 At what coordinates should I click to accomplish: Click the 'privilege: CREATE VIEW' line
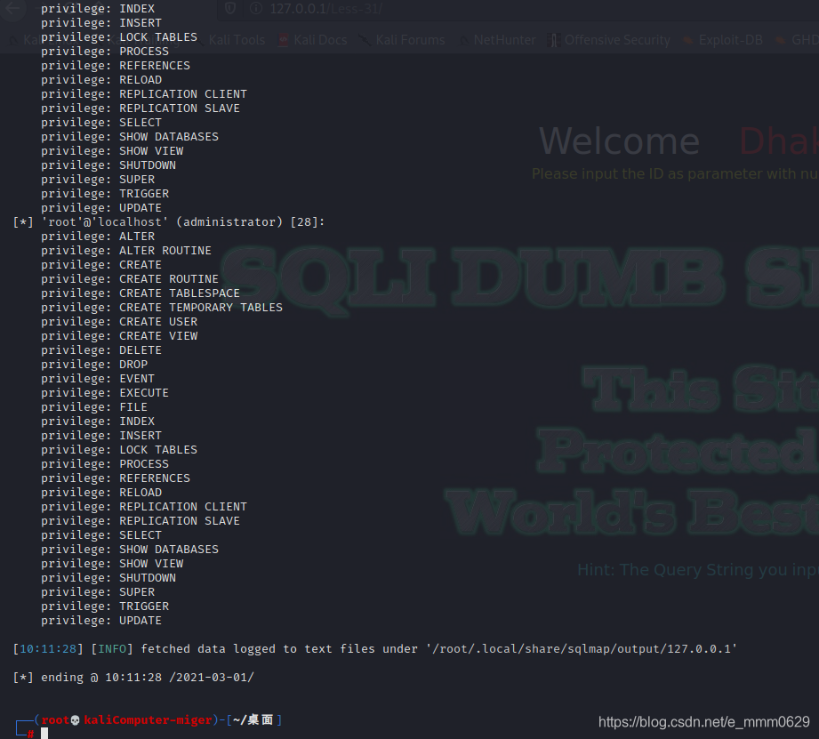(x=119, y=336)
